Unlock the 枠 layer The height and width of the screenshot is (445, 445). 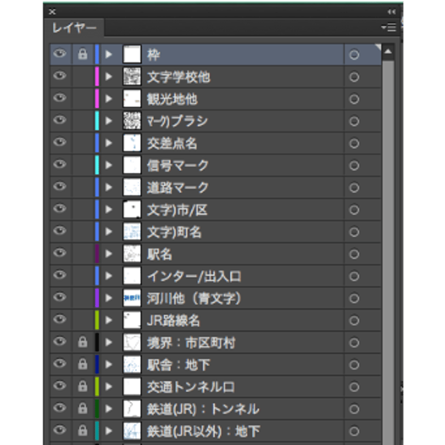pos(82,54)
